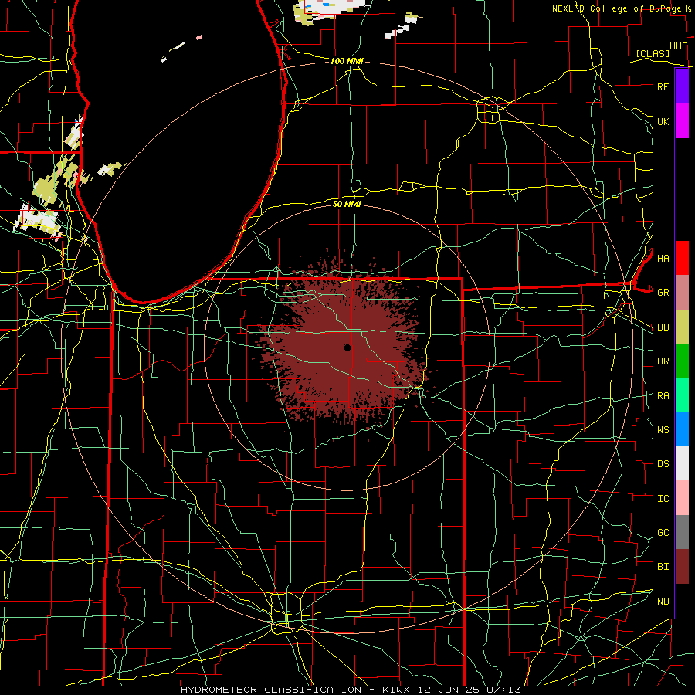Click the UK magenta legend swatch

pyautogui.click(x=682, y=121)
